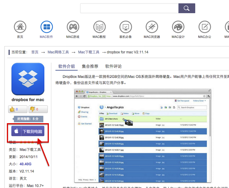Switch to the 软件评论 tab
Screen dimensions: 229x188
[x=113, y=66]
